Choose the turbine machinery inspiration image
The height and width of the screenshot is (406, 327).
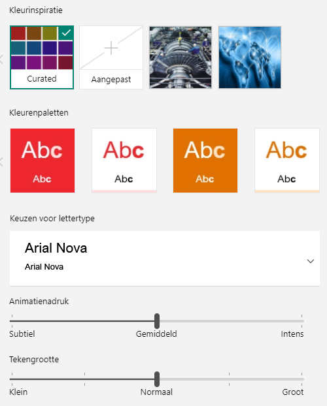pos(181,57)
